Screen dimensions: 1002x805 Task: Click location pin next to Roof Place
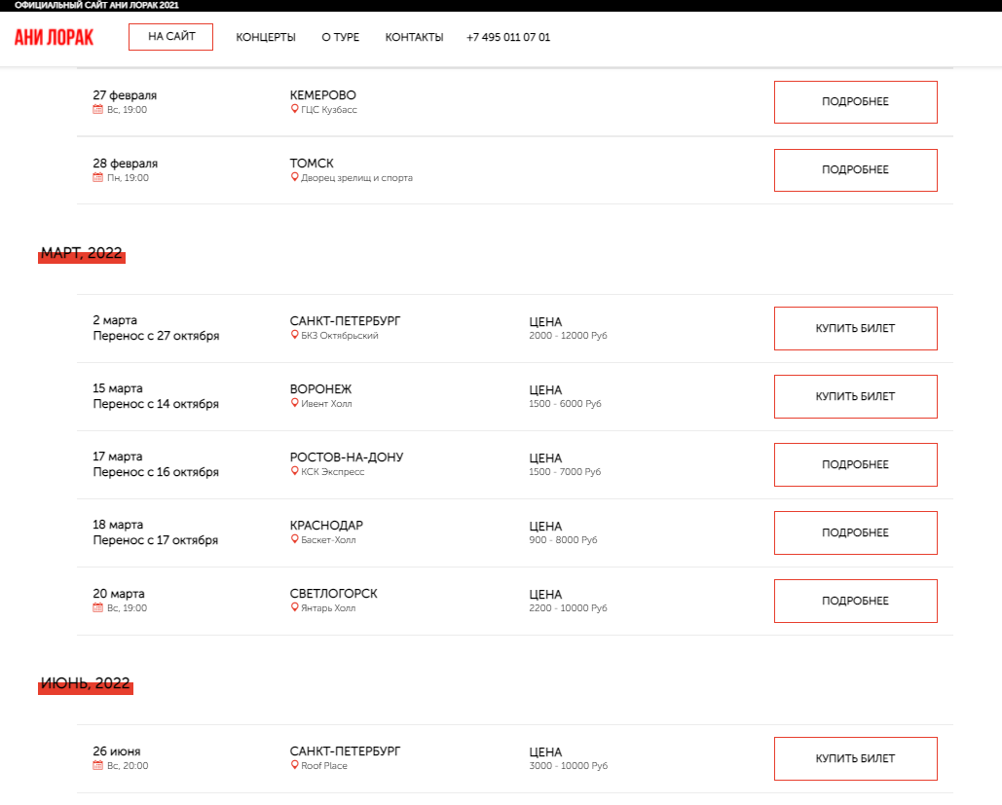[x=294, y=766]
